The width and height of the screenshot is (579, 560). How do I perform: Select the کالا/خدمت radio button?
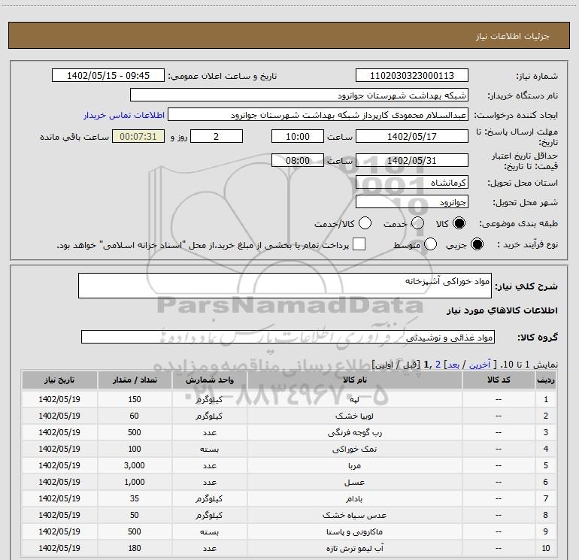(365, 223)
